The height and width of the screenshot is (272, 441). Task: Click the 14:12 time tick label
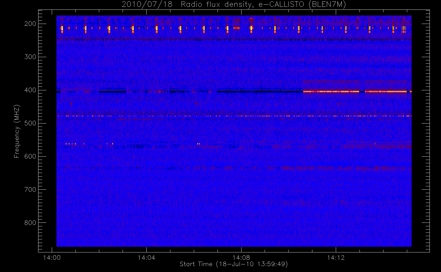(336, 258)
